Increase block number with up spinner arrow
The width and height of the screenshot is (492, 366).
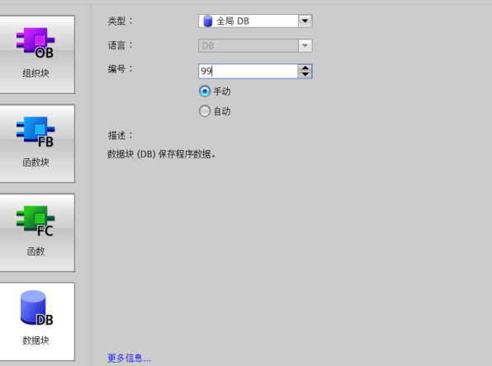(305, 68)
